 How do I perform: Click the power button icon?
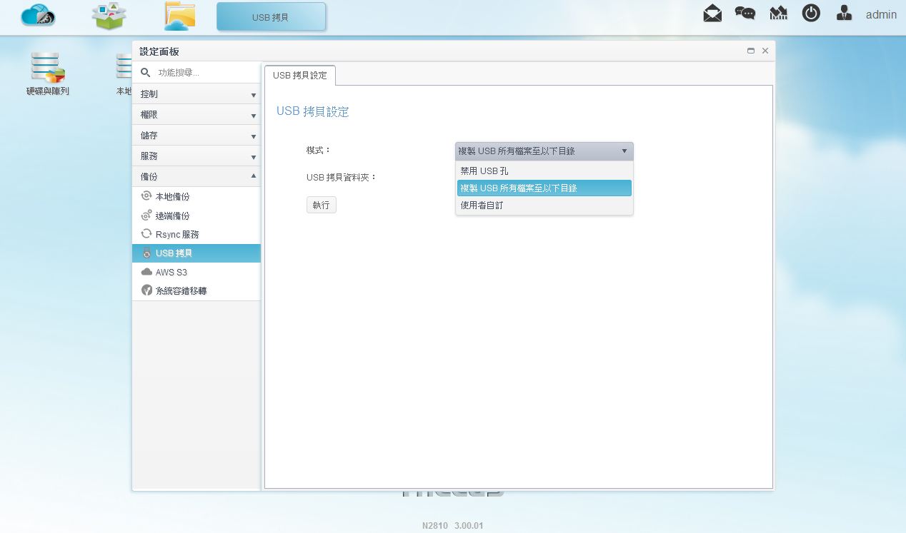point(811,13)
